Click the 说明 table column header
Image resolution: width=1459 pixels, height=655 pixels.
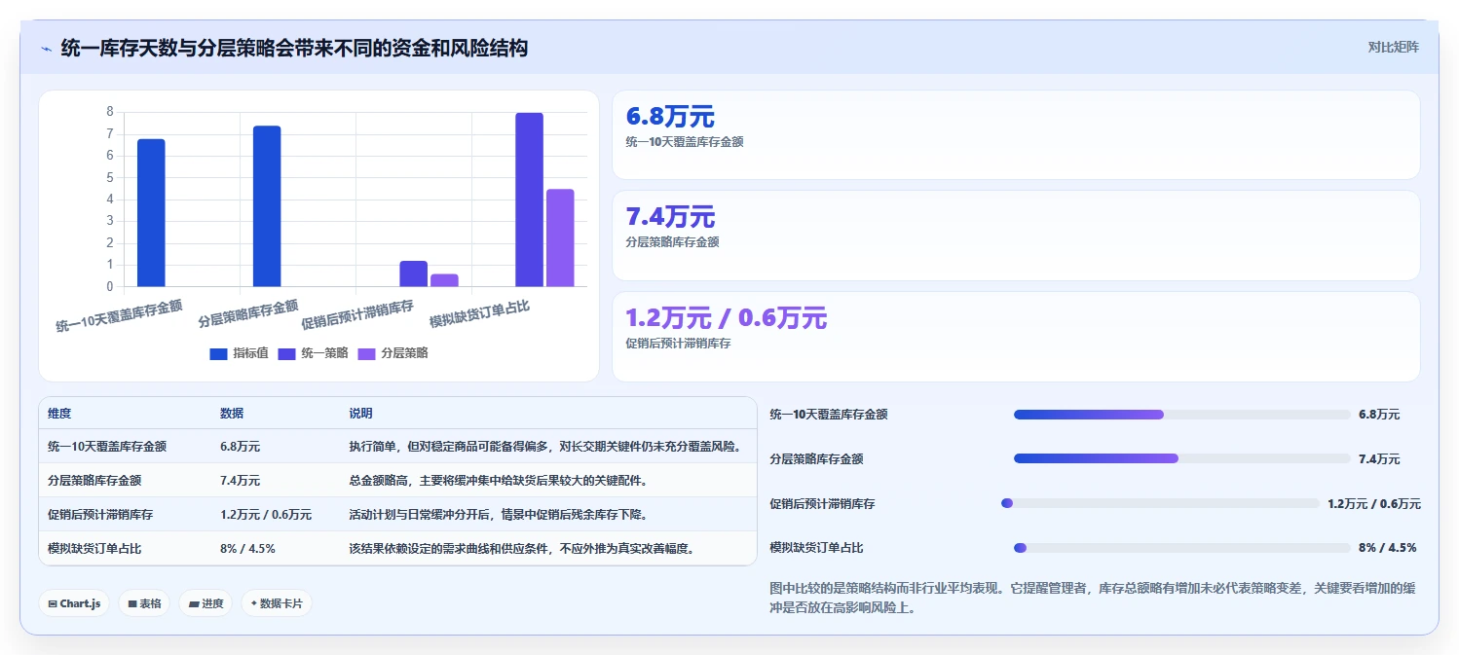tap(360, 414)
